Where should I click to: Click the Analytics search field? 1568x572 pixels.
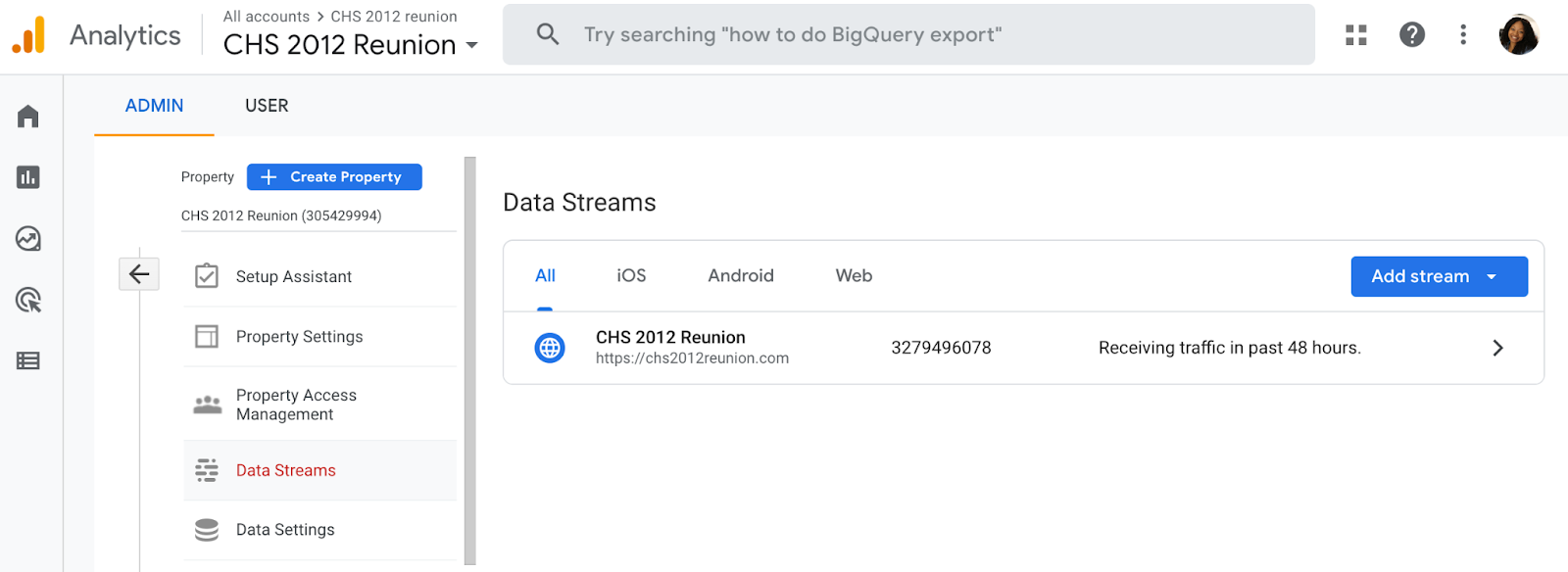pyautogui.click(x=907, y=35)
